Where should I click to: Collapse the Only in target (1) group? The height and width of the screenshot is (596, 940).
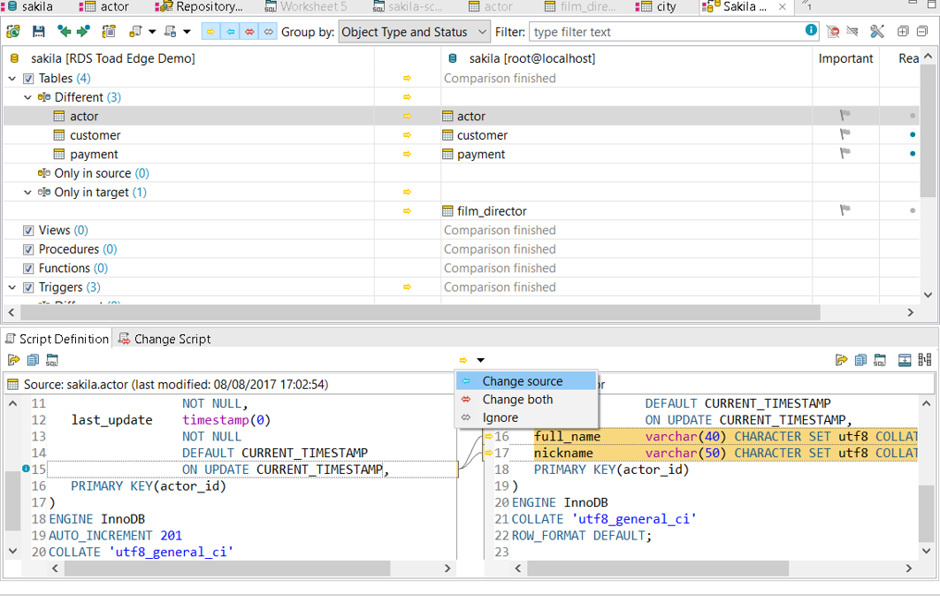click(27, 193)
